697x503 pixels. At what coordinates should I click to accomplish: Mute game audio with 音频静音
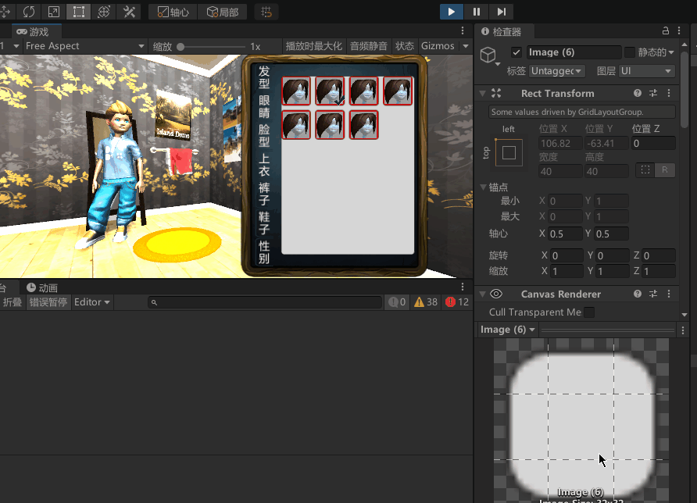tap(368, 46)
